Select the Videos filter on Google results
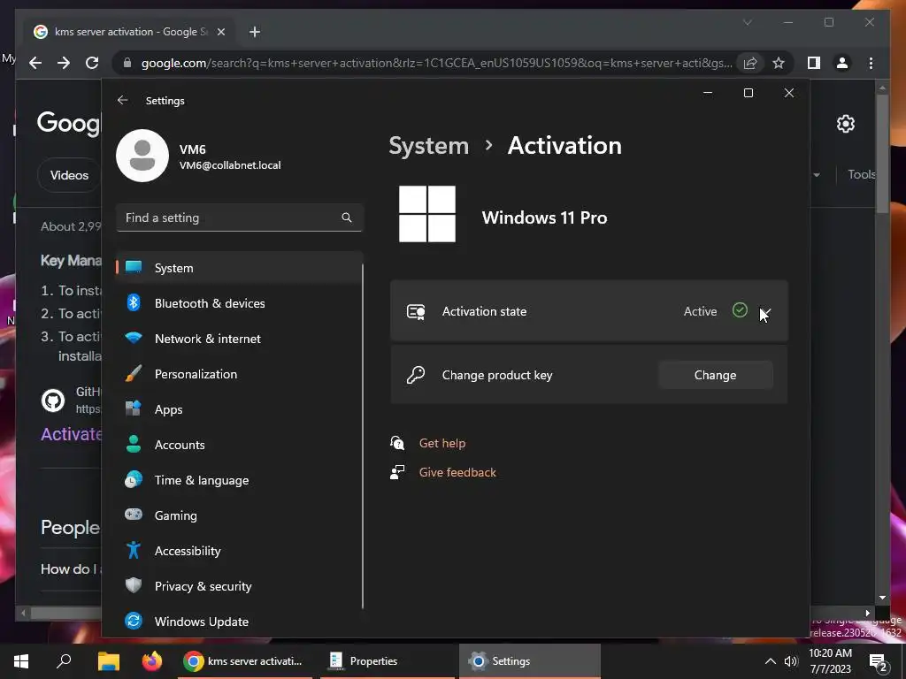The image size is (906, 679). (x=69, y=175)
